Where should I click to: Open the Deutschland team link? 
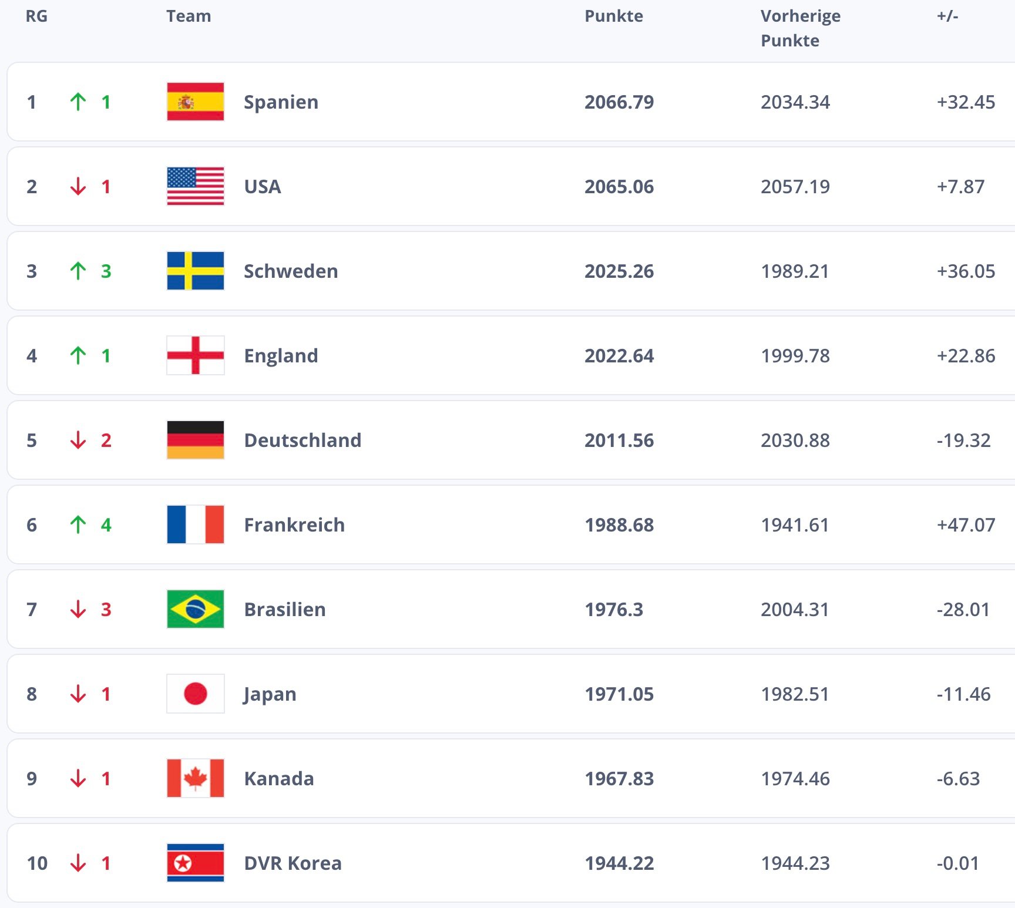coord(303,440)
